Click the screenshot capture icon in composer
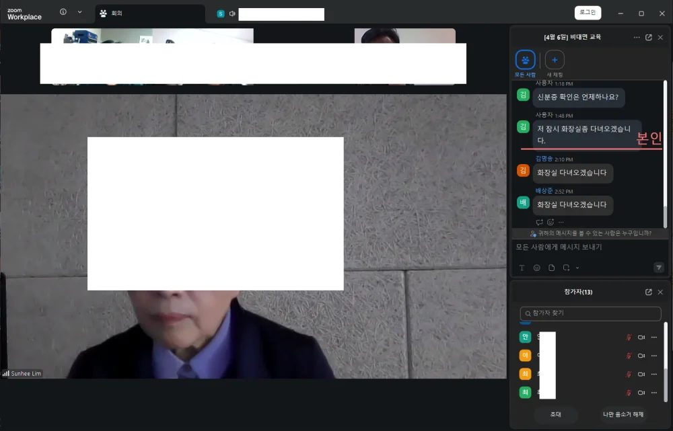Screen dimensions: 673x431 tap(566, 268)
